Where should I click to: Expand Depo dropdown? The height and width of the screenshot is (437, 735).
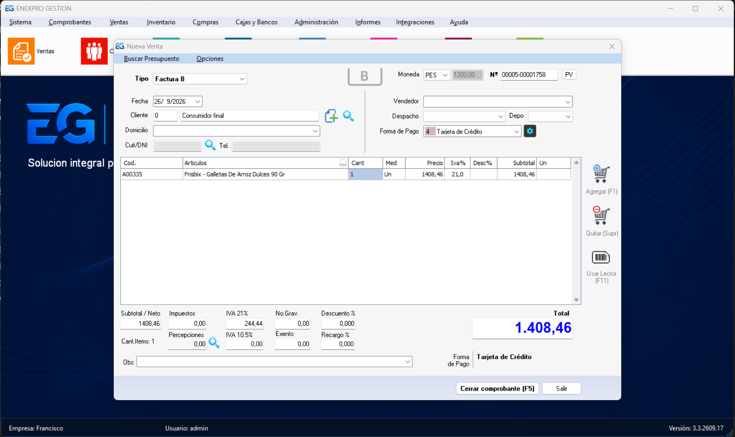tap(568, 116)
